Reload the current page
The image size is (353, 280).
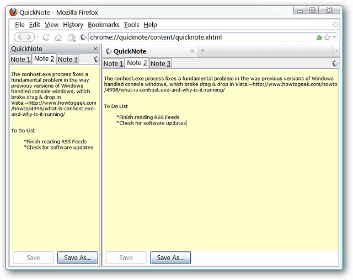point(46,37)
